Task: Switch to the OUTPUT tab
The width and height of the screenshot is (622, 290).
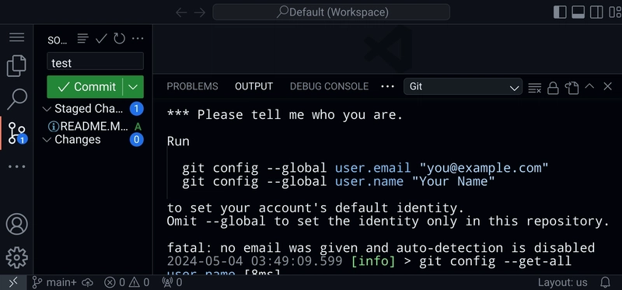Action: [254, 86]
